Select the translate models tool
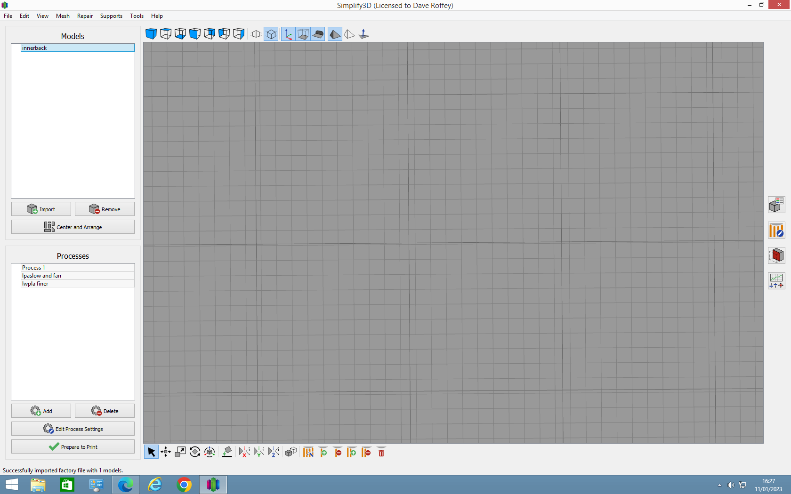791x494 pixels. [x=166, y=452]
